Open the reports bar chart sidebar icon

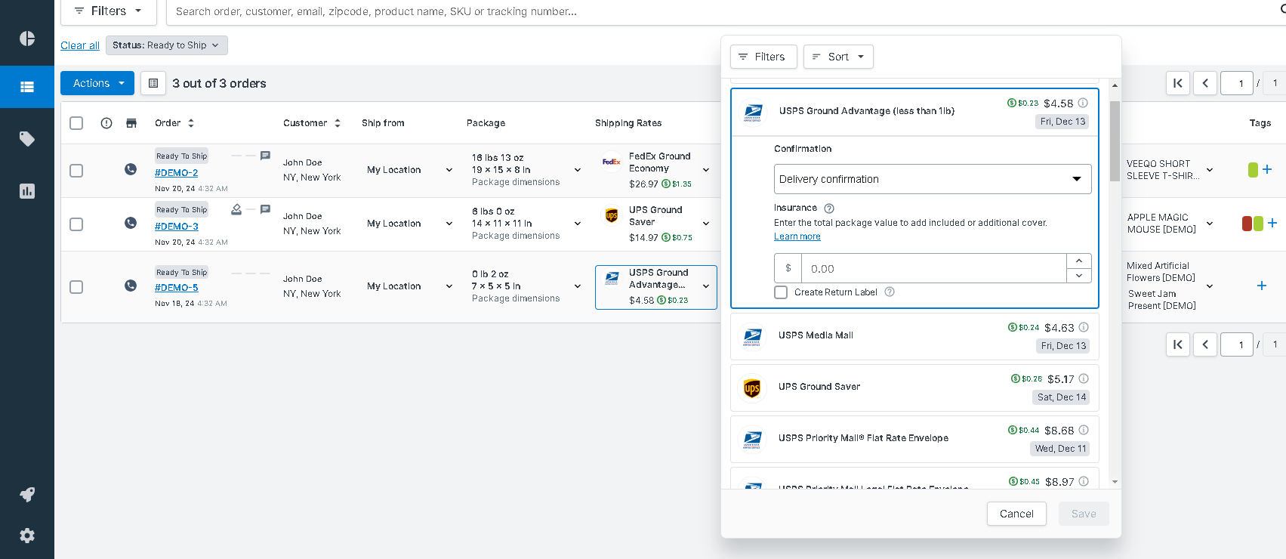tap(27, 191)
